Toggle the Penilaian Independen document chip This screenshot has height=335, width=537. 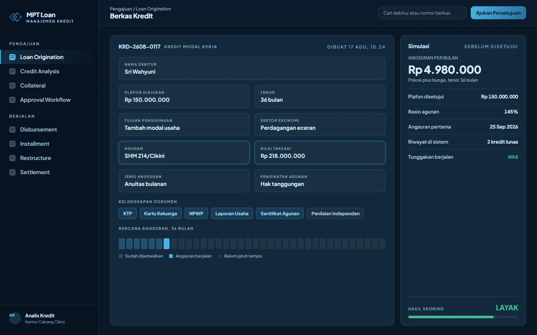pos(335,214)
